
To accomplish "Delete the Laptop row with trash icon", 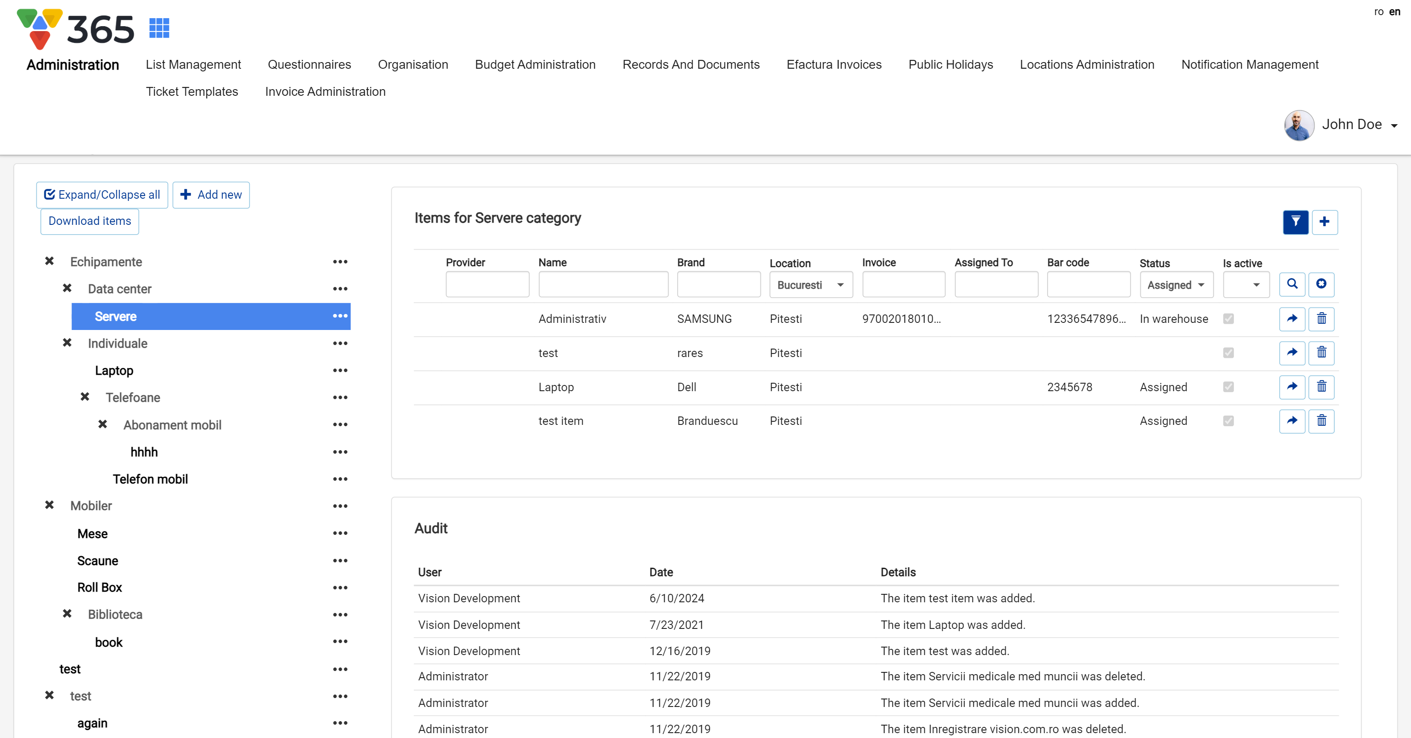I will click(1320, 387).
